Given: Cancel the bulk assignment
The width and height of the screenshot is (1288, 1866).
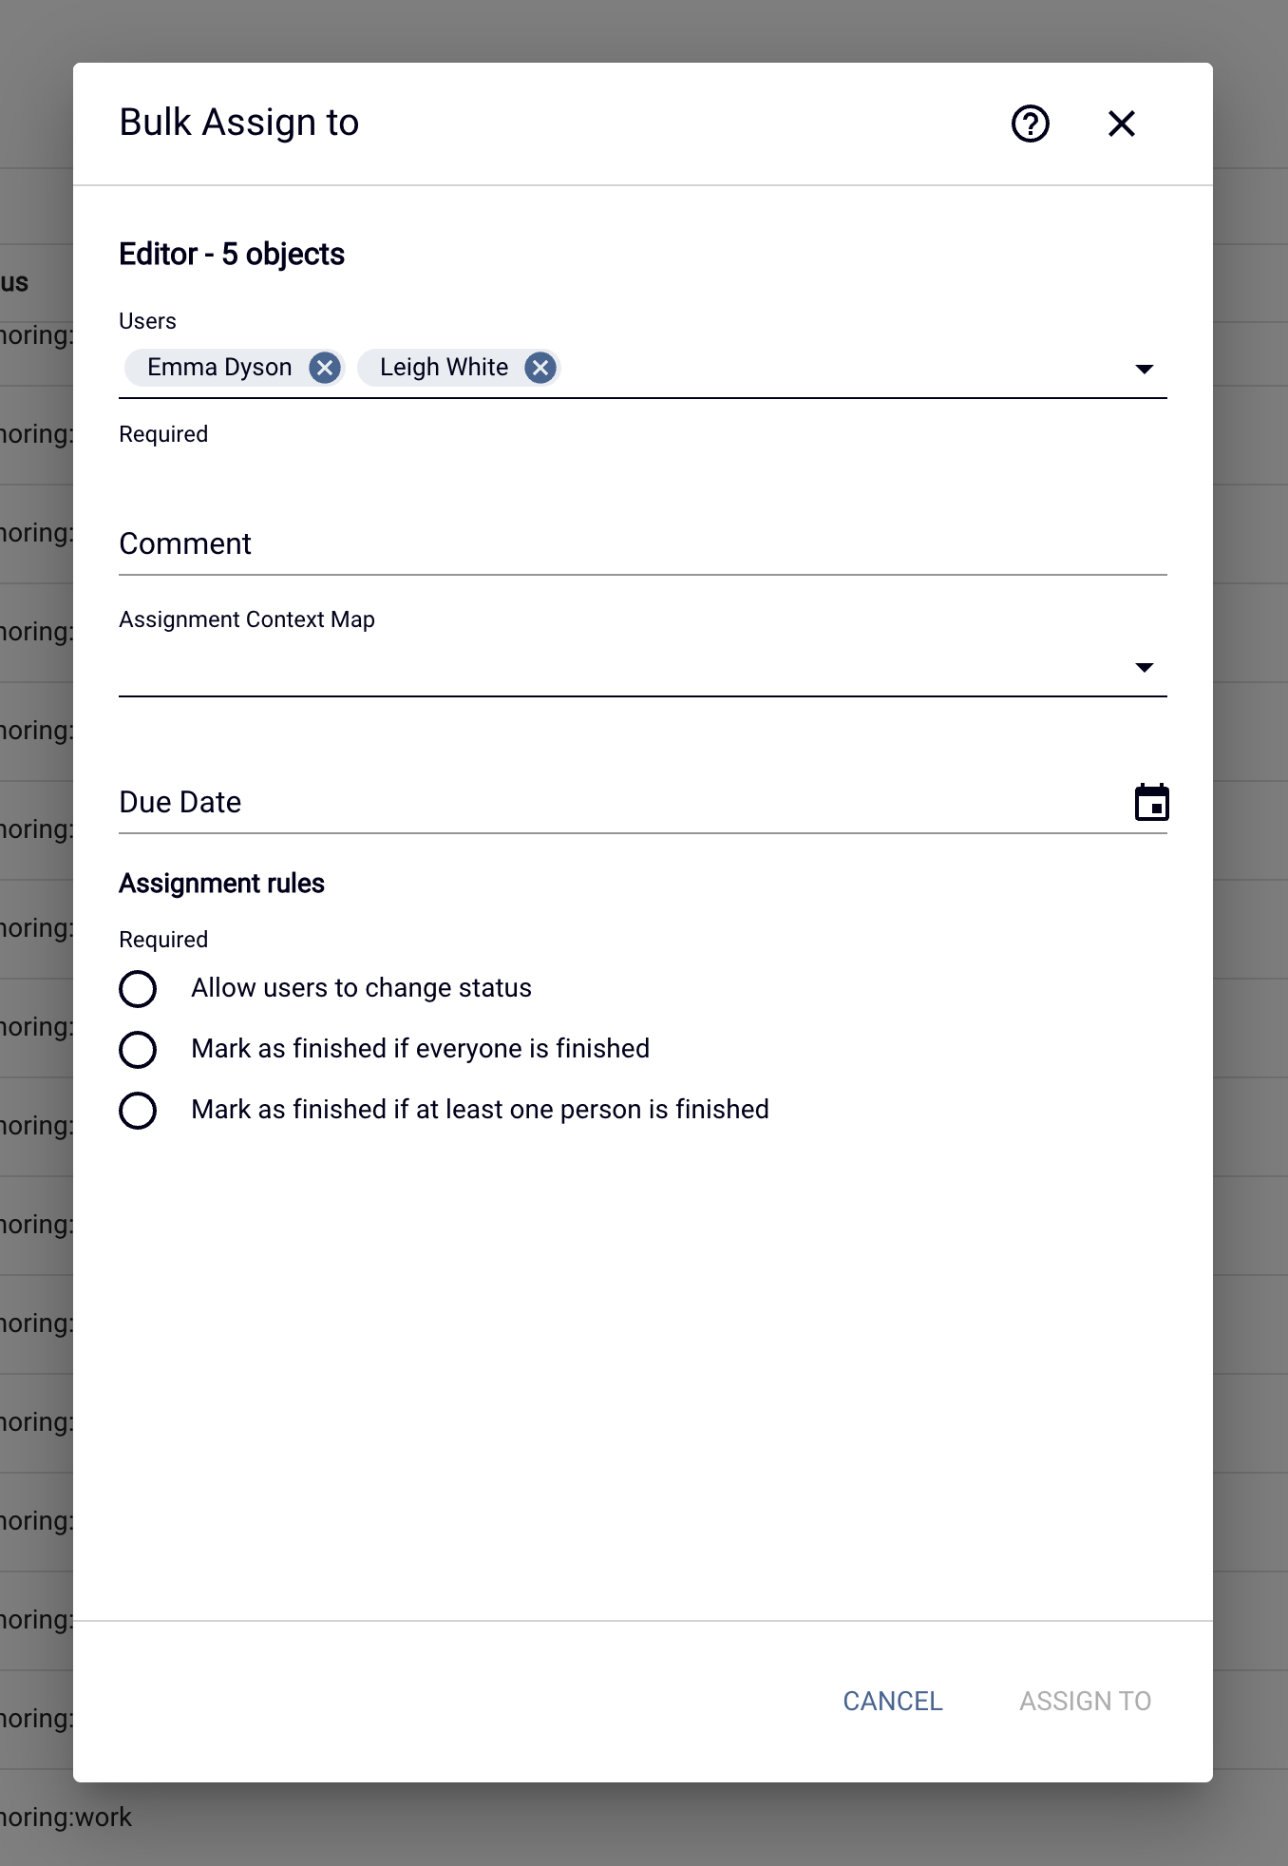Looking at the screenshot, I should [893, 1701].
